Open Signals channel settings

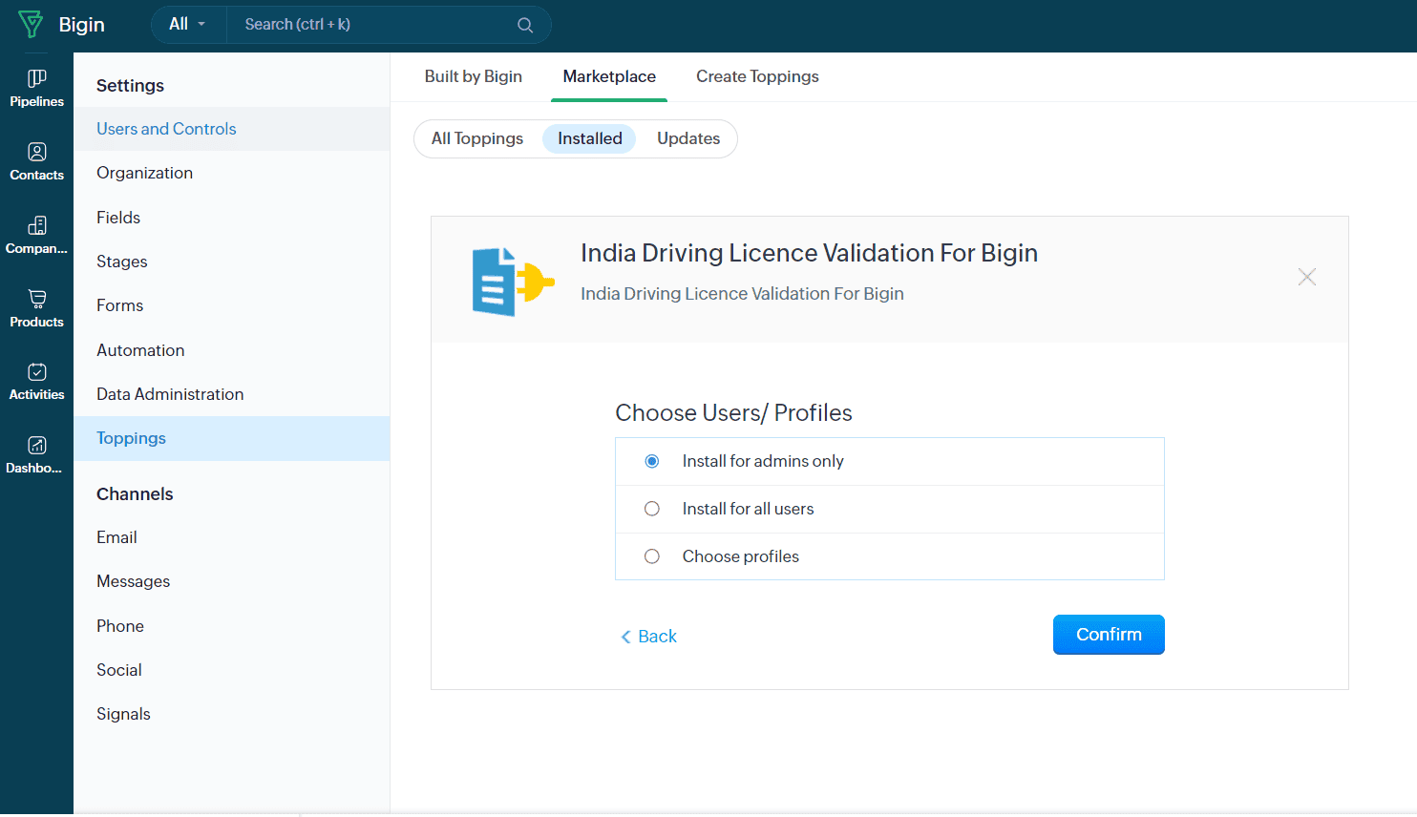[231, 714]
